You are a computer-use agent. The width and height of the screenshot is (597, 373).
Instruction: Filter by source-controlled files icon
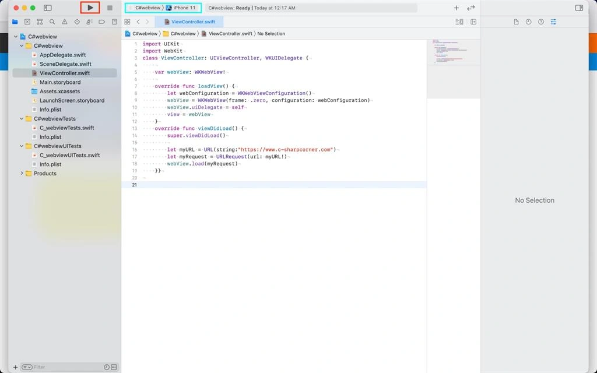tap(114, 367)
